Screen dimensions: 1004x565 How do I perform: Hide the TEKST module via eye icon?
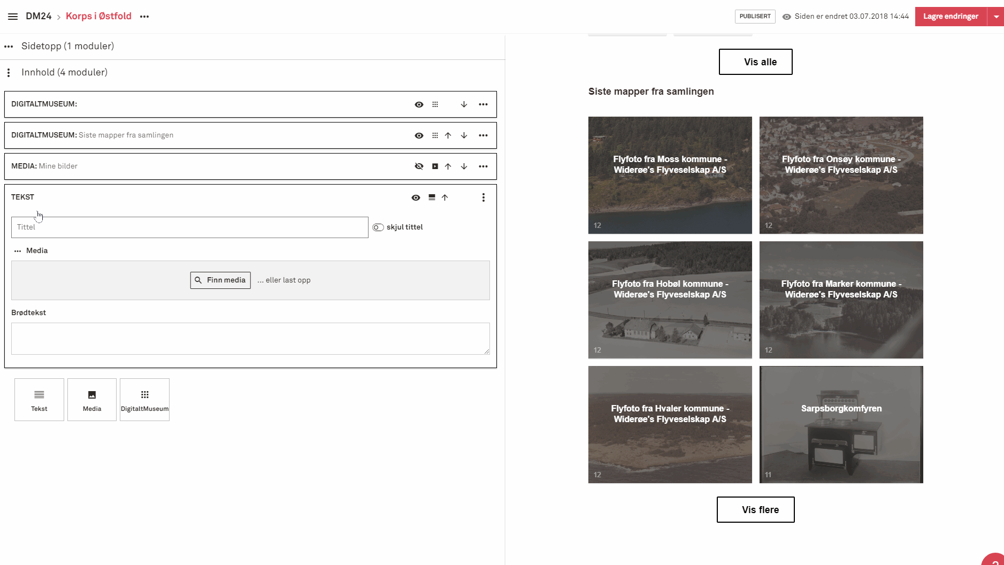coord(416,197)
